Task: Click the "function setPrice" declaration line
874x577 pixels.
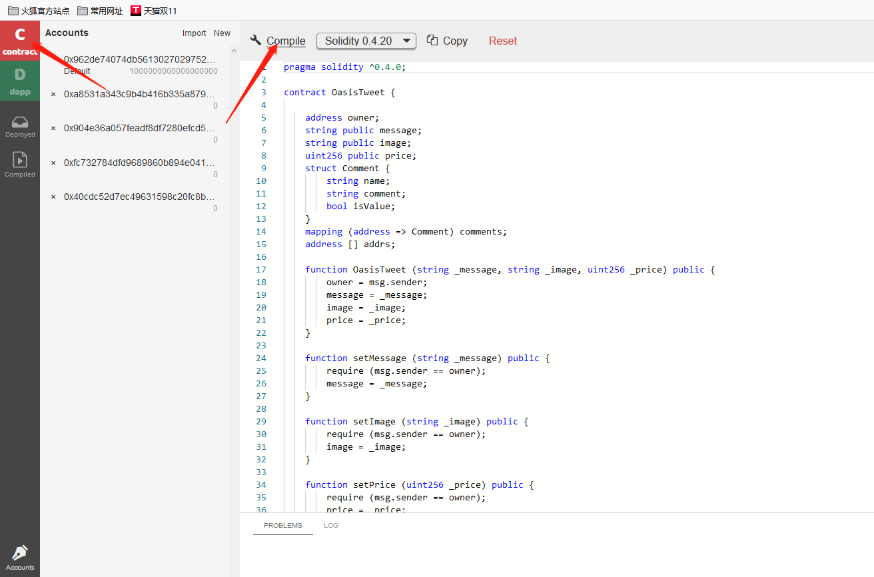Action: tap(419, 484)
